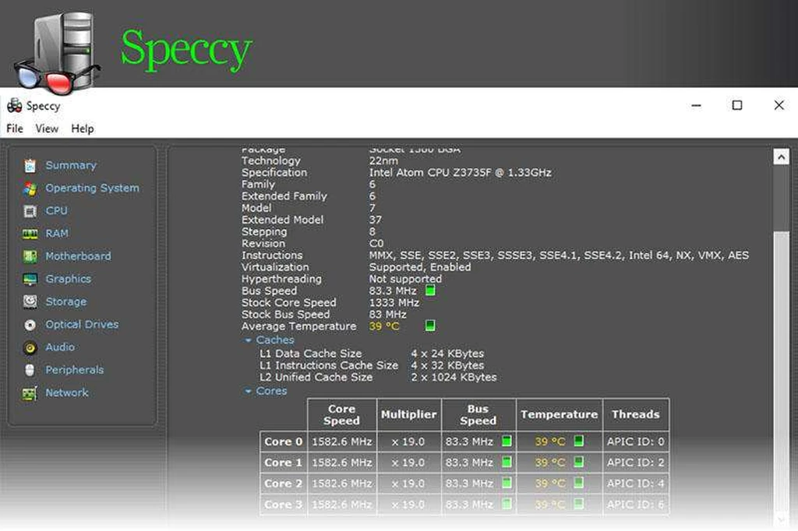Collapse the Caches section arrow
The image size is (798, 531).
click(248, 340)
